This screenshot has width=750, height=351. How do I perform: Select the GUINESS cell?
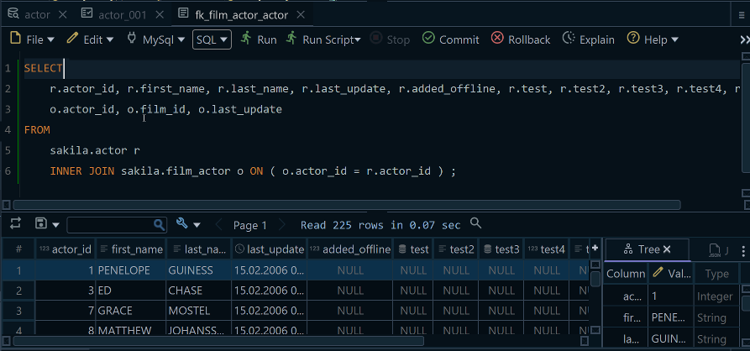point(198,270)
